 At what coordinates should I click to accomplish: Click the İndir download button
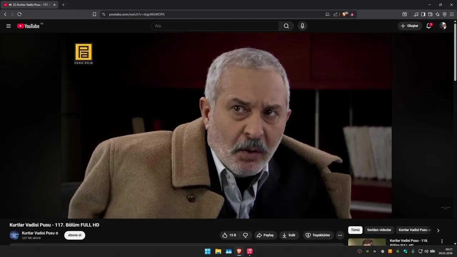point(289,235)
